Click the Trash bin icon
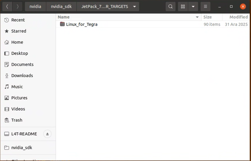251x161 pixels. click(x=6, y=120)
